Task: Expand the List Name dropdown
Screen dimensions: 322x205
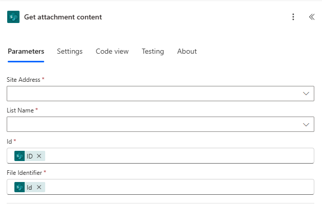Action: pos(306,124)
